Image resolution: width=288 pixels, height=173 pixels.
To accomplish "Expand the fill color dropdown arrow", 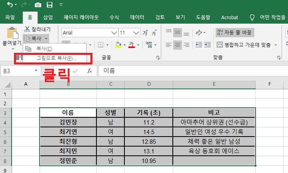I will tap(124, 45).
